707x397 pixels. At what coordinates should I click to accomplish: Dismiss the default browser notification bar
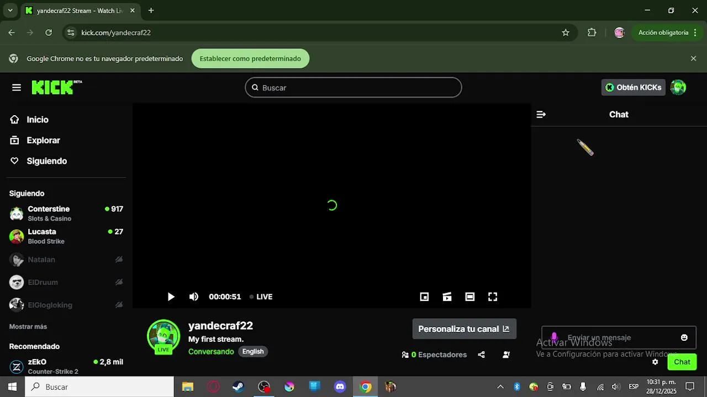click(x=694, y=58)
